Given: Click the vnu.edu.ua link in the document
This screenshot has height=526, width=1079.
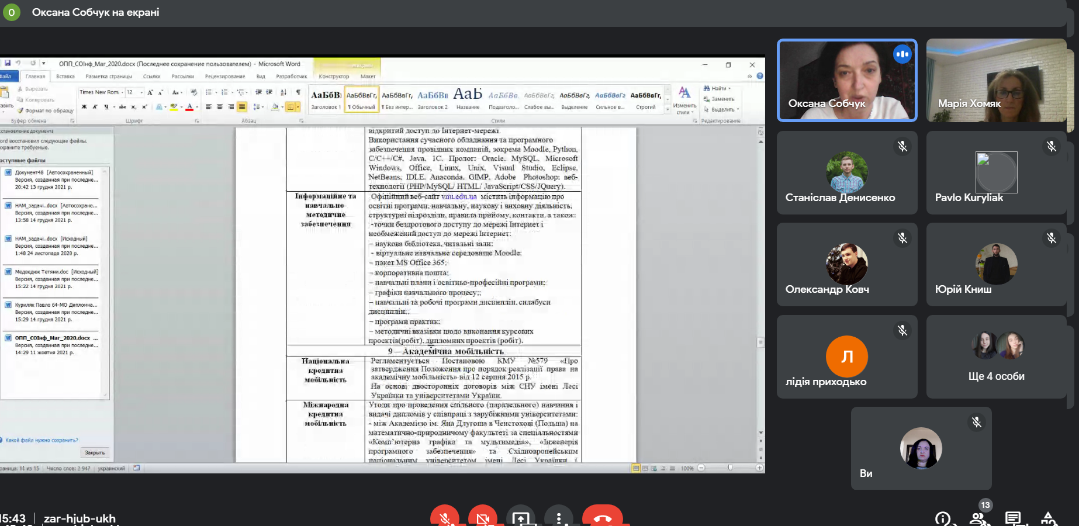Looking at the screenshot, I should (459, 196).
